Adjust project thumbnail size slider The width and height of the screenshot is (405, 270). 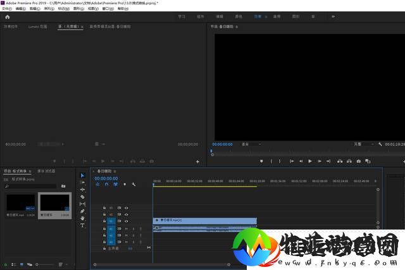coord(44,264)
